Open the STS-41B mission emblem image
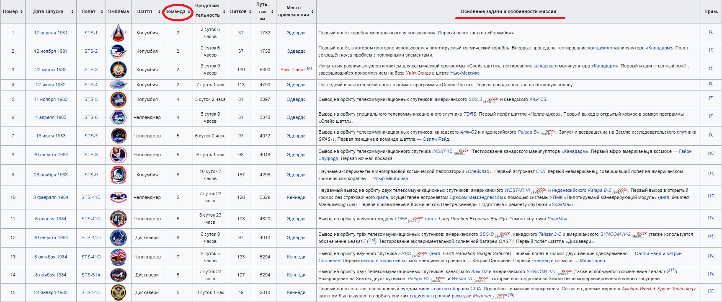Image resolution: width=722 pixels, height=302 pixels. (x=118, y=197)
